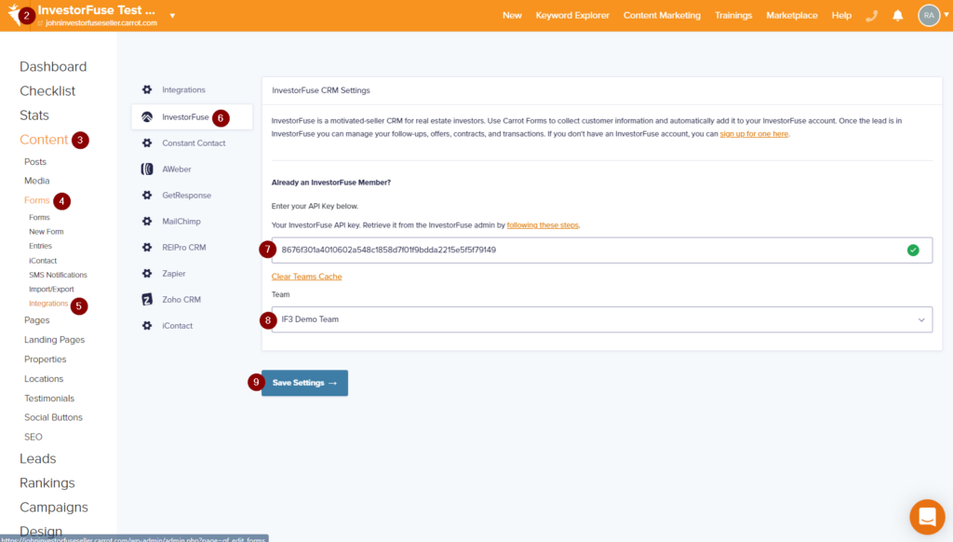953x542 pixels.
Task: Open Checklist in sidebar
Action: 47,90
